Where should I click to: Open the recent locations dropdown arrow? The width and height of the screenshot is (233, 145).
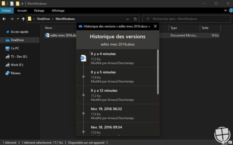18,19
